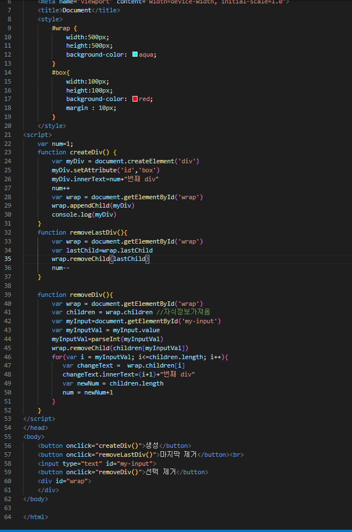Place cursor on '#box{' selector

[61, 72]
